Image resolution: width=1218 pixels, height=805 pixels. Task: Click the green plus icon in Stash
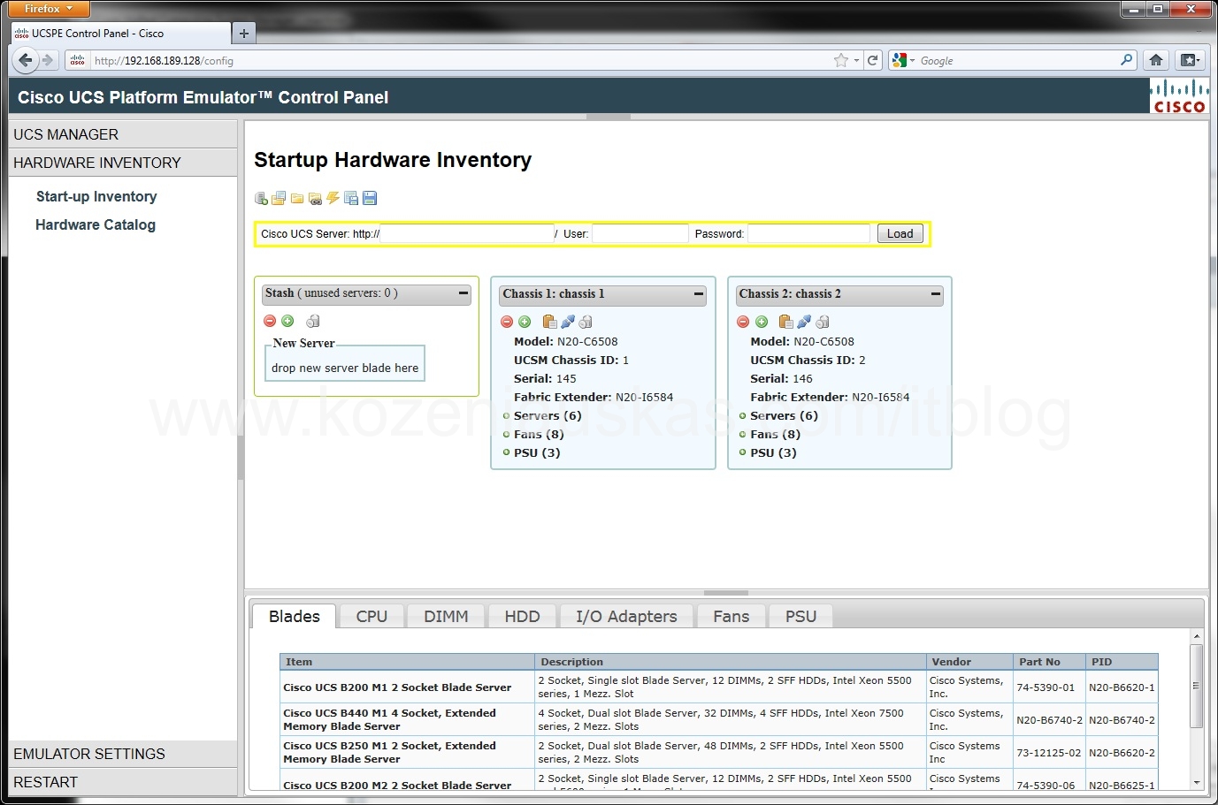click(x=287, y=321)
